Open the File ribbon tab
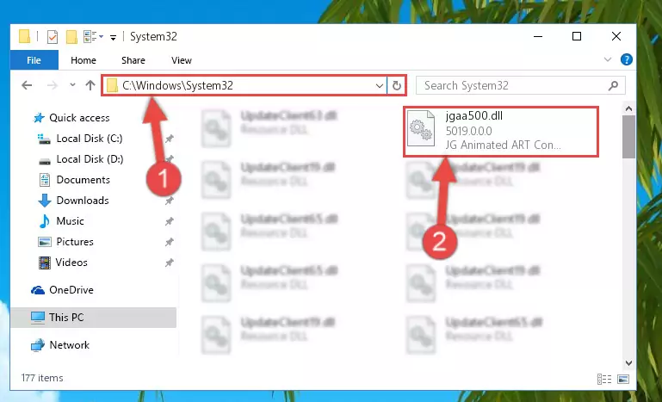The width and height of the screenshot is (662, 402). click(x=34, y=60)
